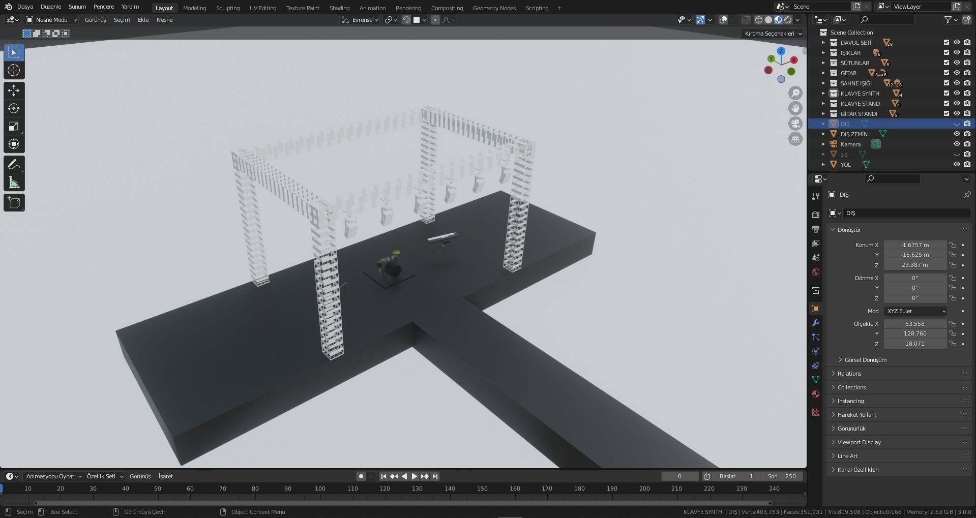Open the Kırpma Seçenekleri dropdown
Screen dimensions: 976x518
coord(773,34)
